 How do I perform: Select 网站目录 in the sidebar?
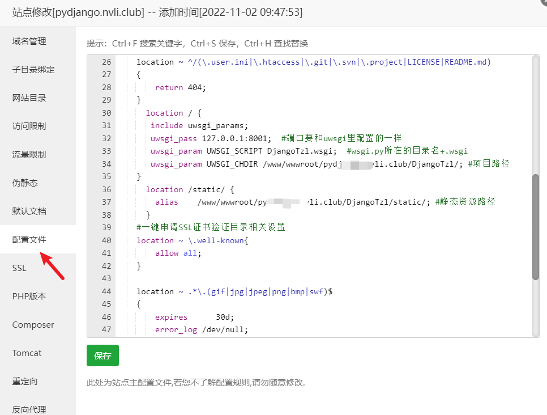click(x=29, y=98)
